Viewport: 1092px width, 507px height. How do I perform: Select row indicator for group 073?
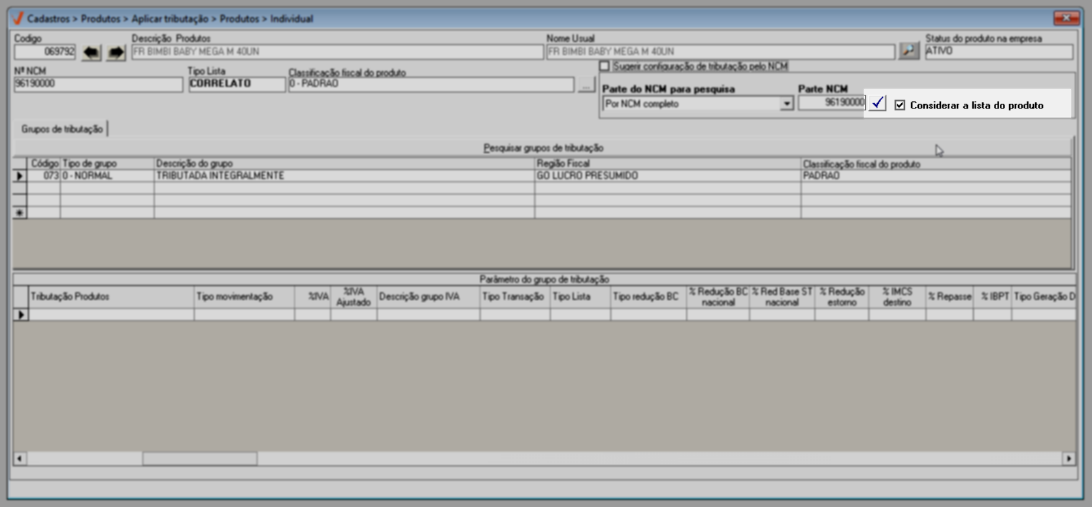coord(20,176)
